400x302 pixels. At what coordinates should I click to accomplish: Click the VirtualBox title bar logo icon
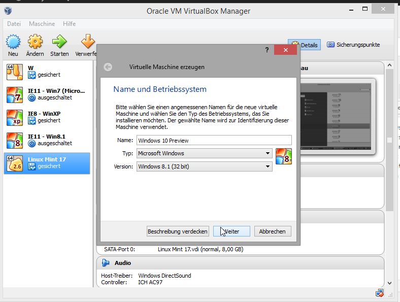8,11
